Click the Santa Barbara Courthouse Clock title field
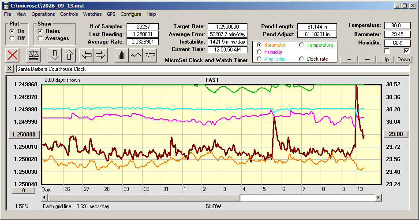The image size is (419, 220). (x=213, y=69)
